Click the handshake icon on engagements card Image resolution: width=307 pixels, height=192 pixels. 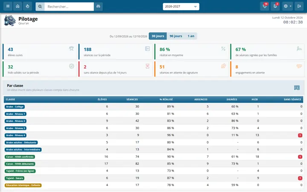299,66
